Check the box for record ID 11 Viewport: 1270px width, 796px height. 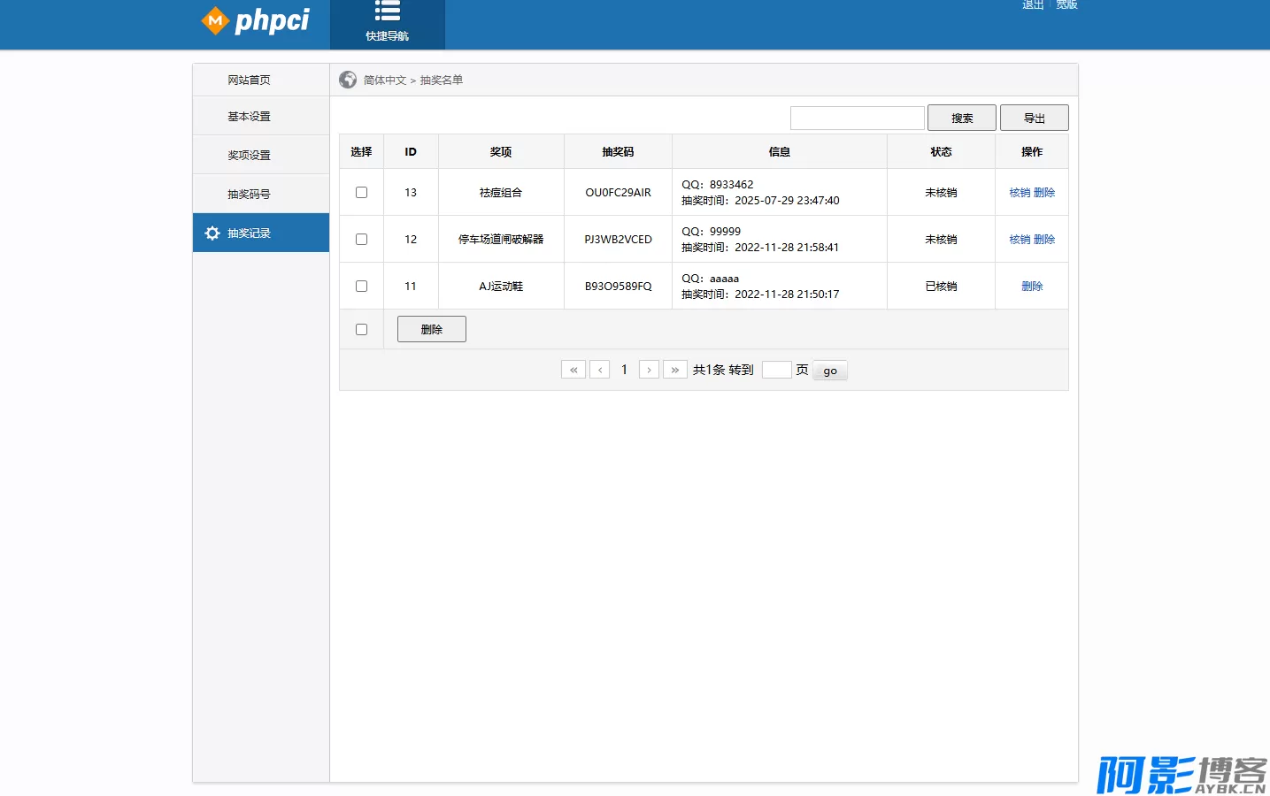[x=361, y=286]
